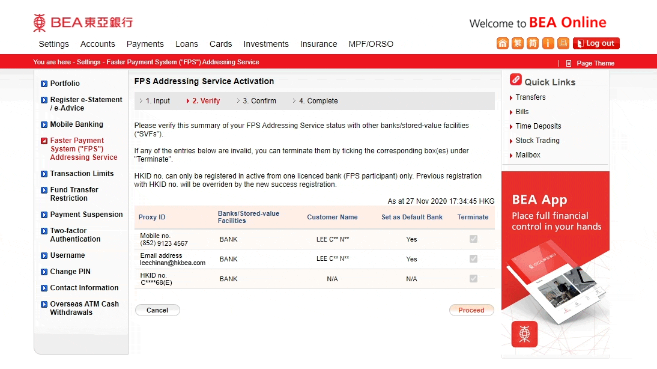Go to the home page via house icon
The image size is (657, 369).
503,43
